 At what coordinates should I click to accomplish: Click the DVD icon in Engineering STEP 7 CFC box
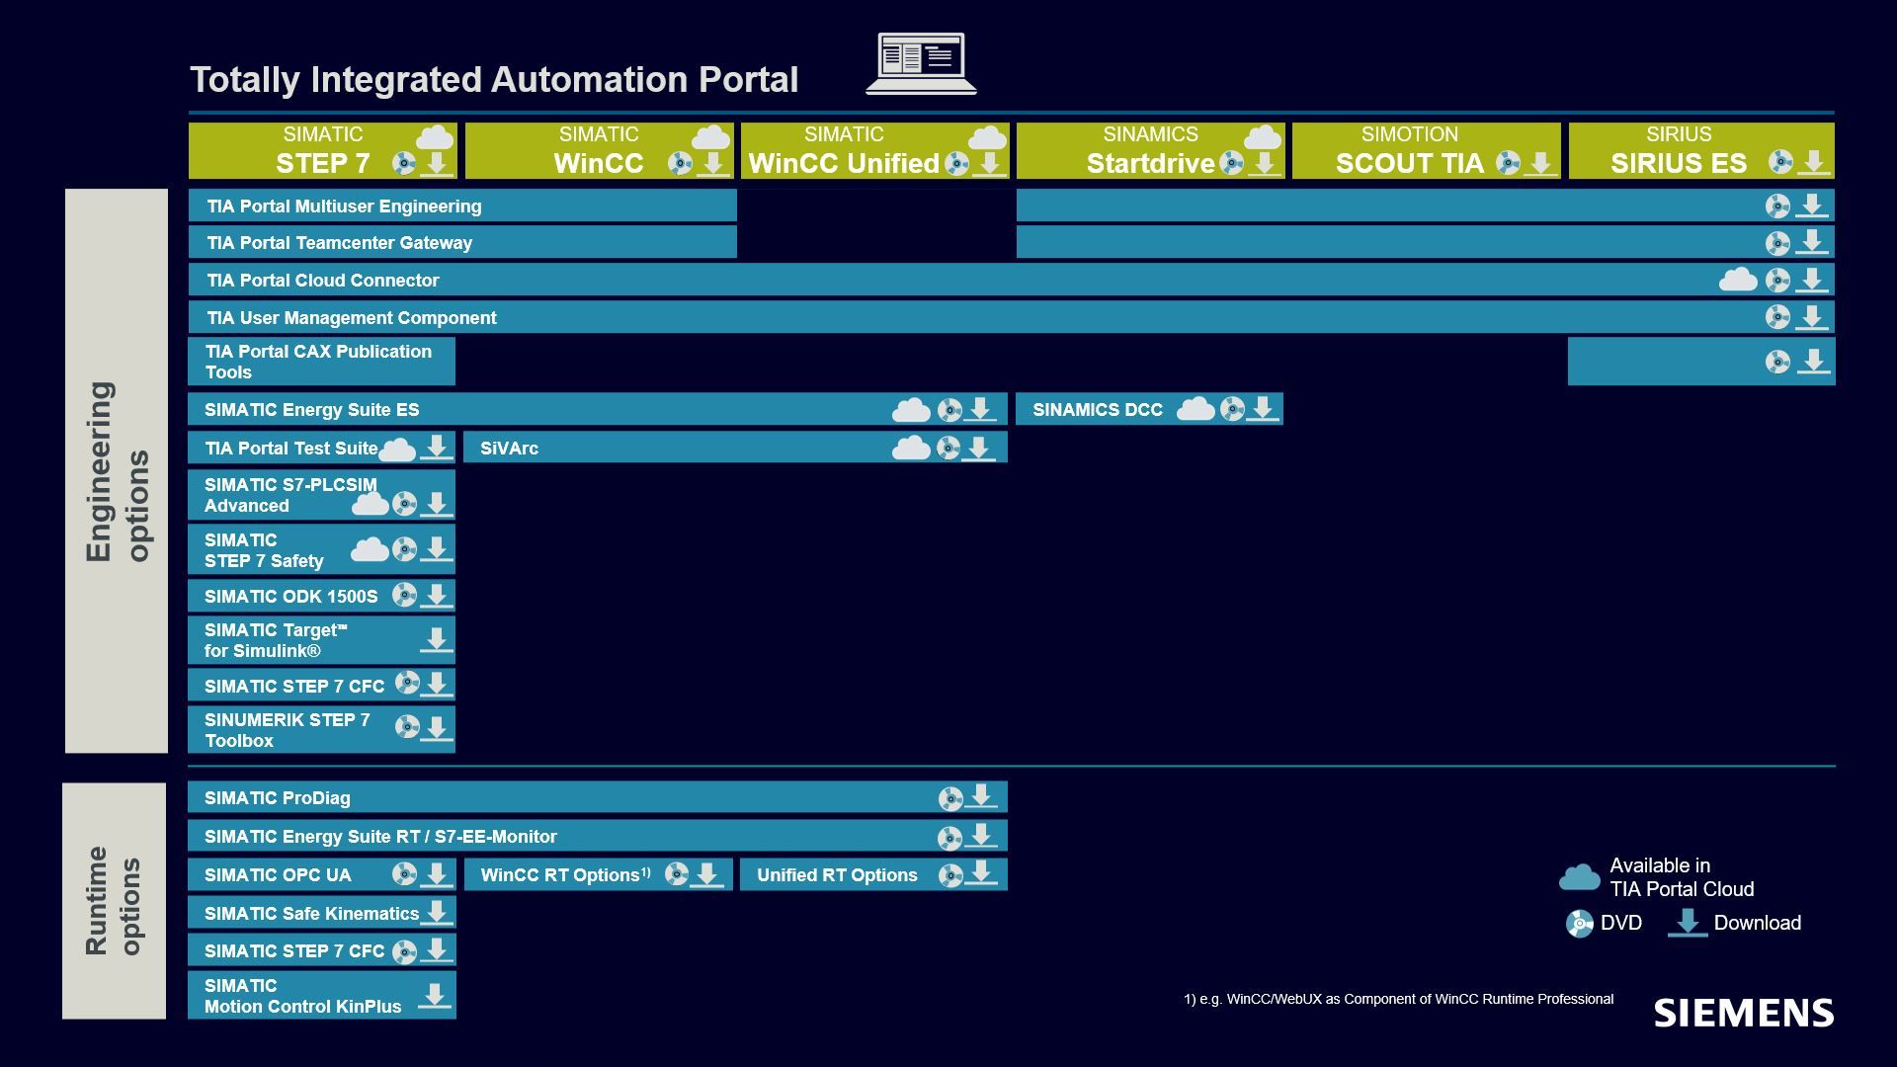[407, 683]
